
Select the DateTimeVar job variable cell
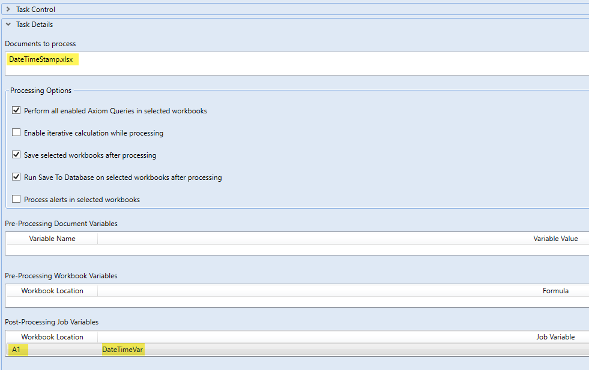point(122,350)
